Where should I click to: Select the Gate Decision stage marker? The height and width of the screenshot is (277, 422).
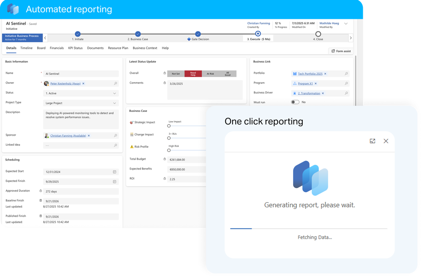[x=198, y=34]
